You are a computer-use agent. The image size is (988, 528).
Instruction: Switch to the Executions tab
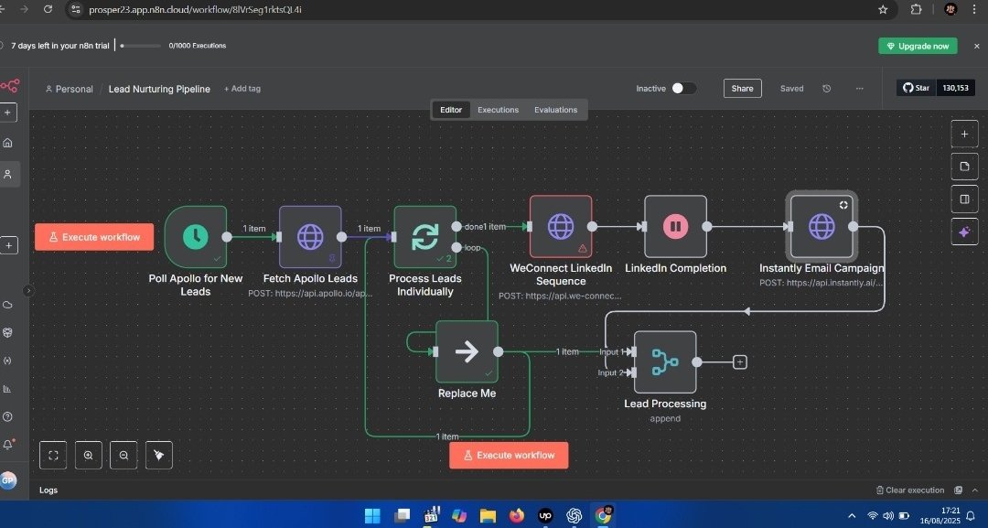[x=498, y=109]
